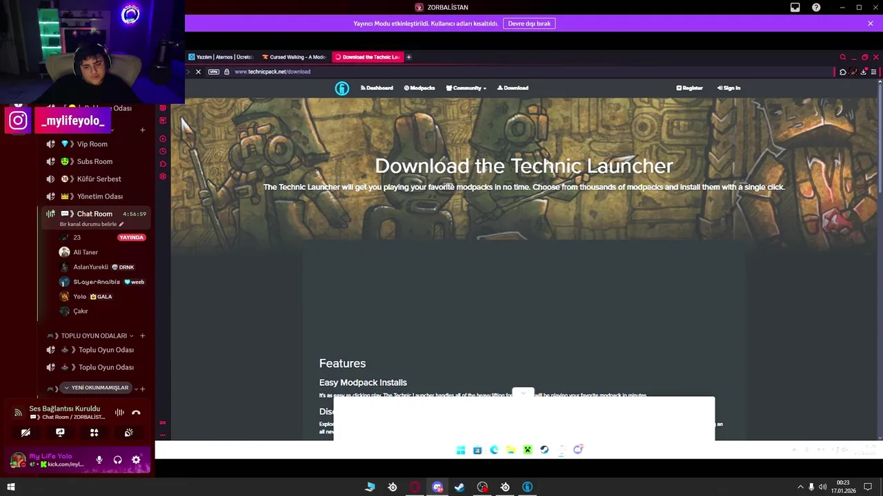Open Discord from taskbar
The image size is (883, 496).
[x=437, y=487]
